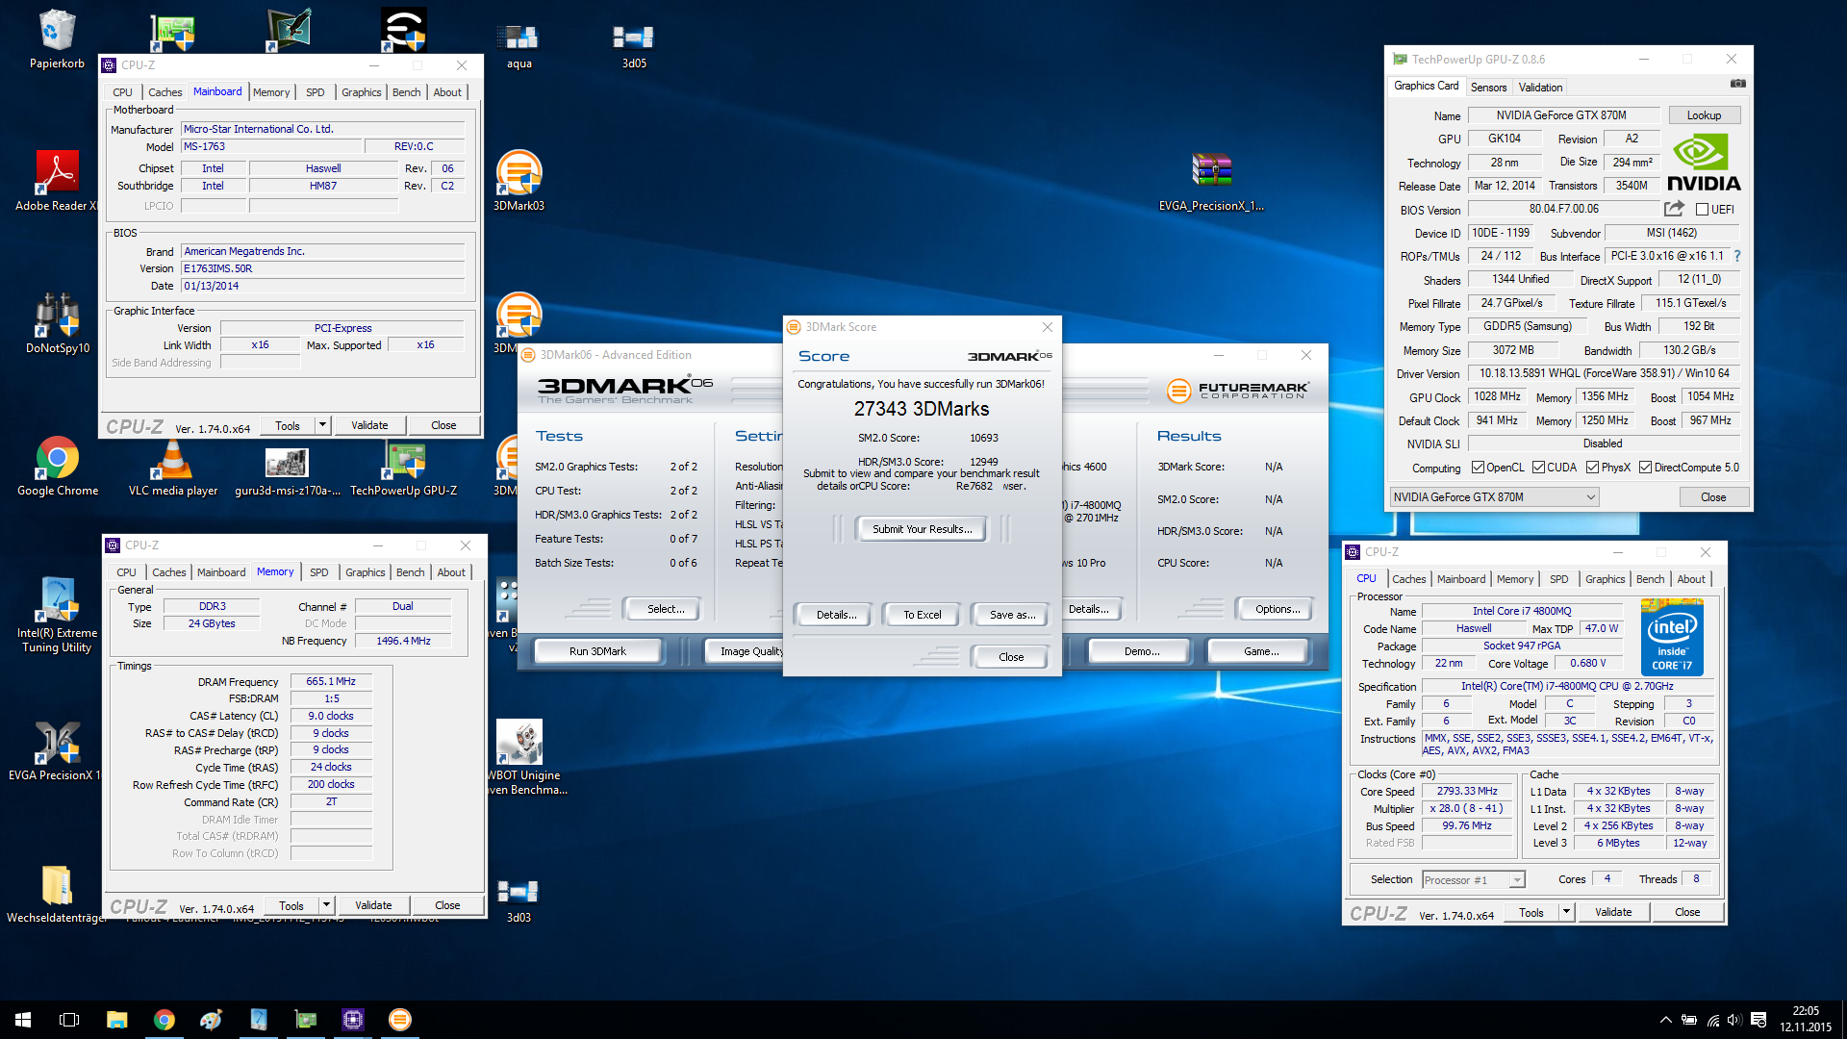Click the Options button in 3DMark06 Results
1847x1039 pixels.
point(1278,609)
